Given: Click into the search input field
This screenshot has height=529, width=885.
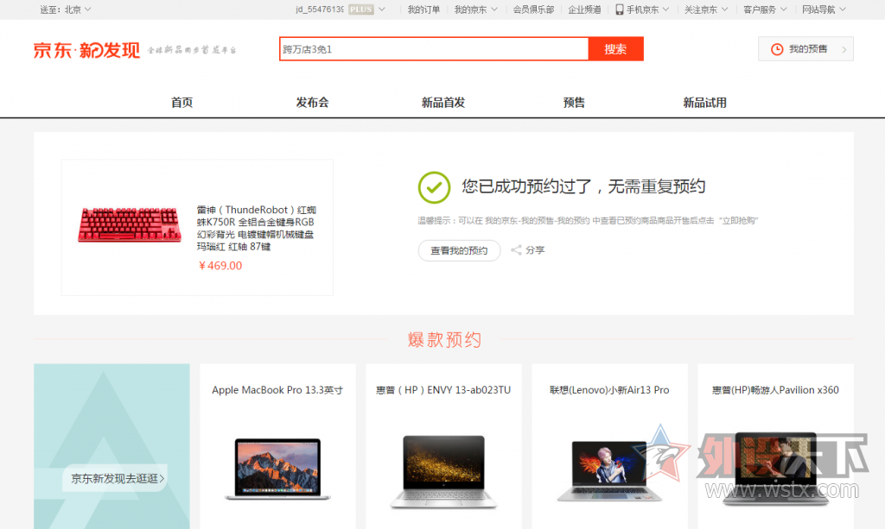Looking at the screenshot, I should 433,49.
